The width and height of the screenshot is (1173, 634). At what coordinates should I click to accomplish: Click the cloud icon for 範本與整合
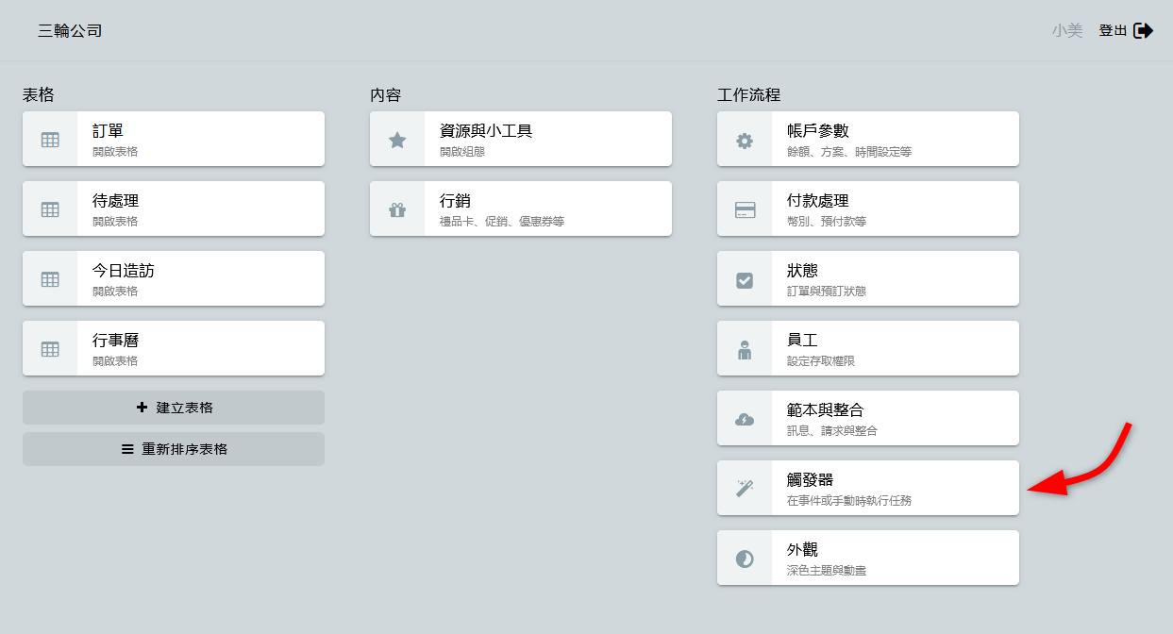tap(745, 419)
